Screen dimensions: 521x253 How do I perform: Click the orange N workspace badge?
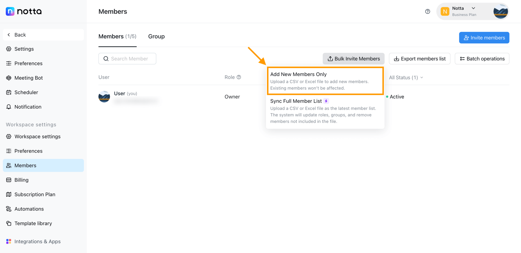(x=445, y=11)
